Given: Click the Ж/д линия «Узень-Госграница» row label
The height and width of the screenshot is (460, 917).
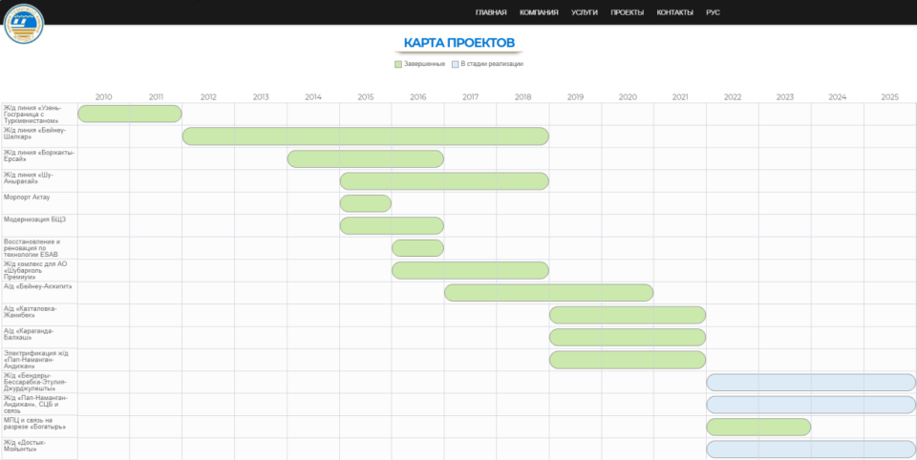Looking at the screenshot, I should pyautogui.click(x=32, y=114).
